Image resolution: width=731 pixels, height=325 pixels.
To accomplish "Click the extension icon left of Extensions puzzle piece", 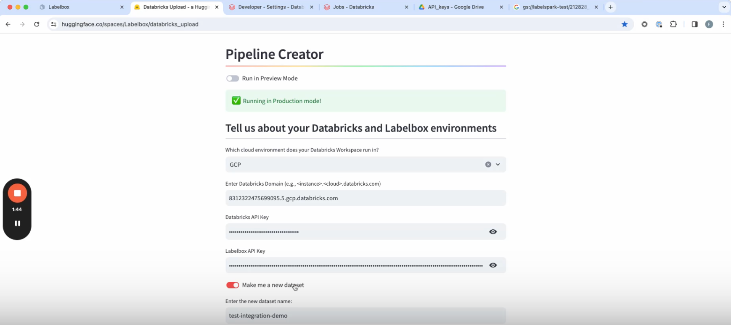I will (x=659, y=24).
